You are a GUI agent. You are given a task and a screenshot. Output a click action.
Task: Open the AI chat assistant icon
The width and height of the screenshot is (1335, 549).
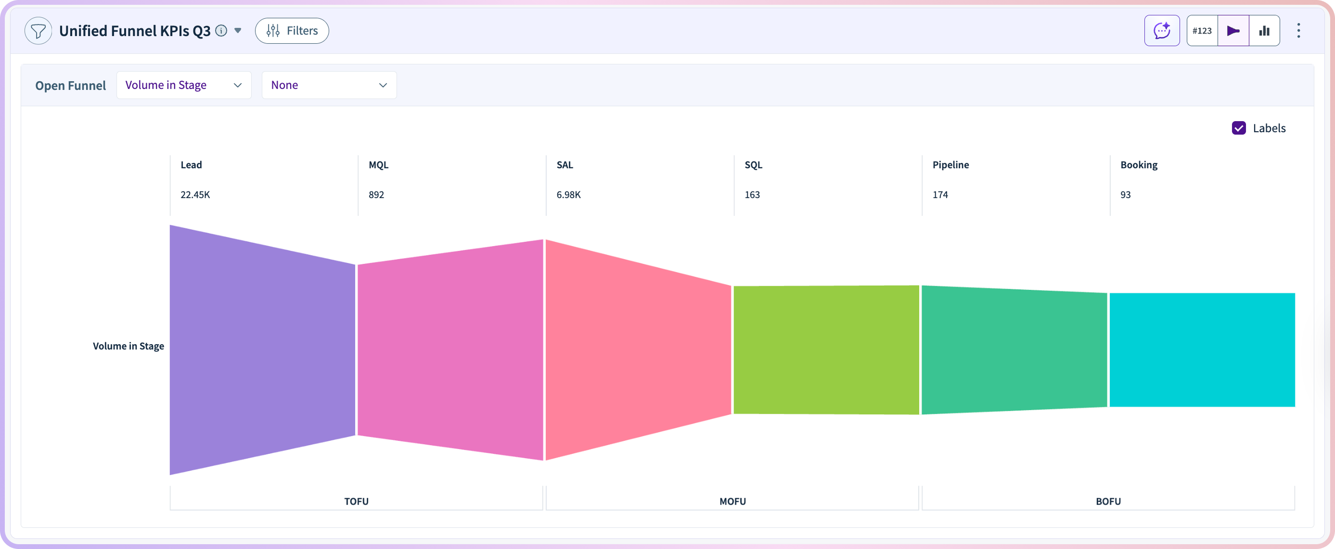point(1161,31)
